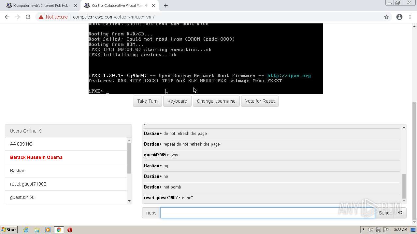Viewport: 417px width, 234px height.
Task: Select user Bastian in list
Action: (x=66, y=171)
